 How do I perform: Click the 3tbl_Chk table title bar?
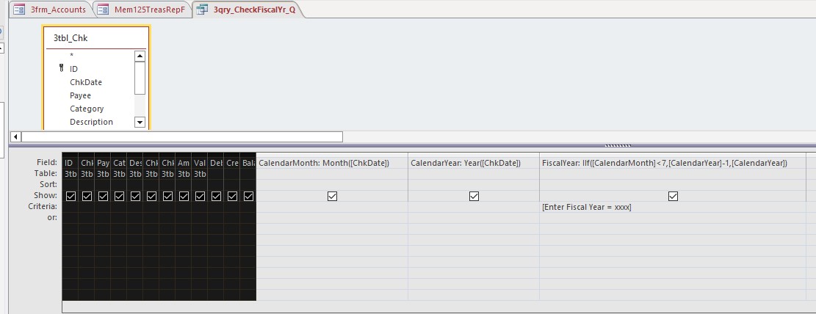[x=96, y=37]
